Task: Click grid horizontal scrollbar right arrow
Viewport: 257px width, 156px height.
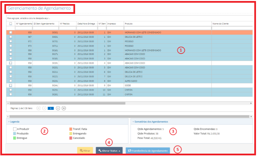Action: 251,103
